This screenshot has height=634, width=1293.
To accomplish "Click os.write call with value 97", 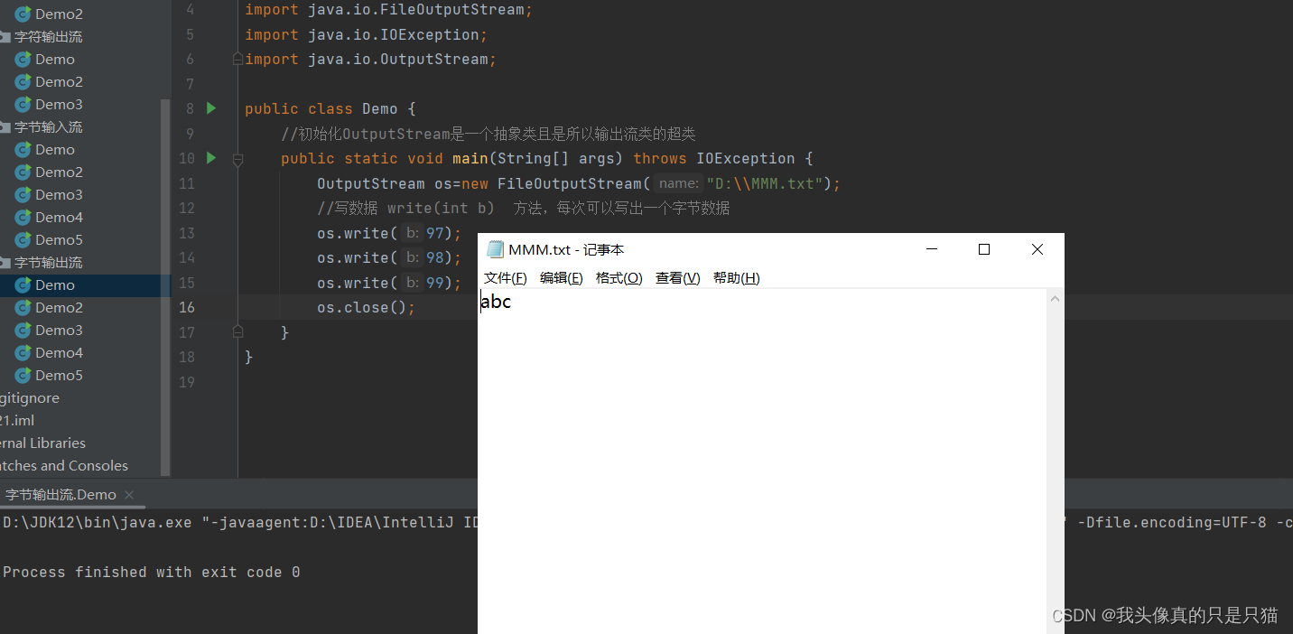I will point(389,233).
